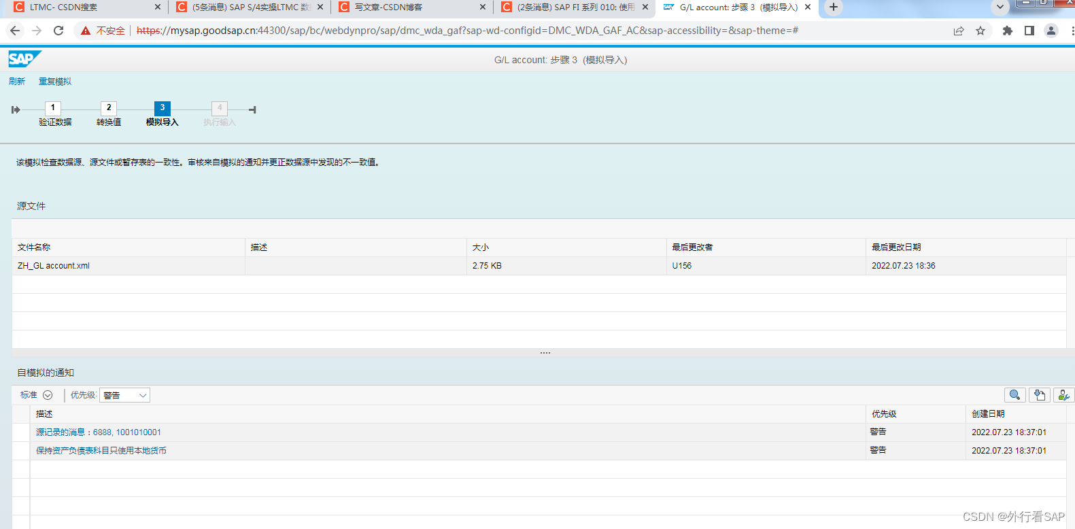Click the 2.75 KB size cell
This screenshot has width=1075, height=529.
click(566, 266)
